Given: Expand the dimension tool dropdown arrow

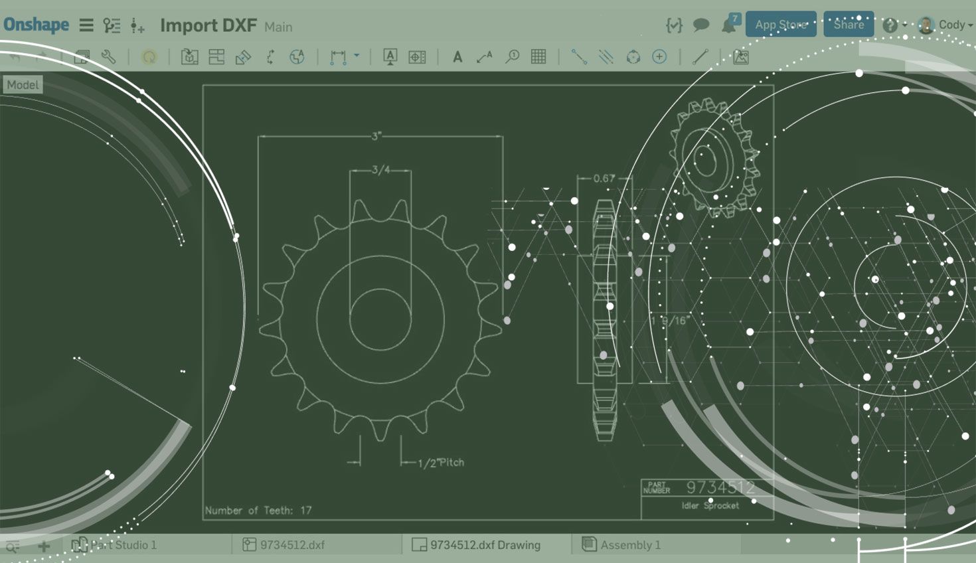Looking at the screenshot, I should point(357,56).
